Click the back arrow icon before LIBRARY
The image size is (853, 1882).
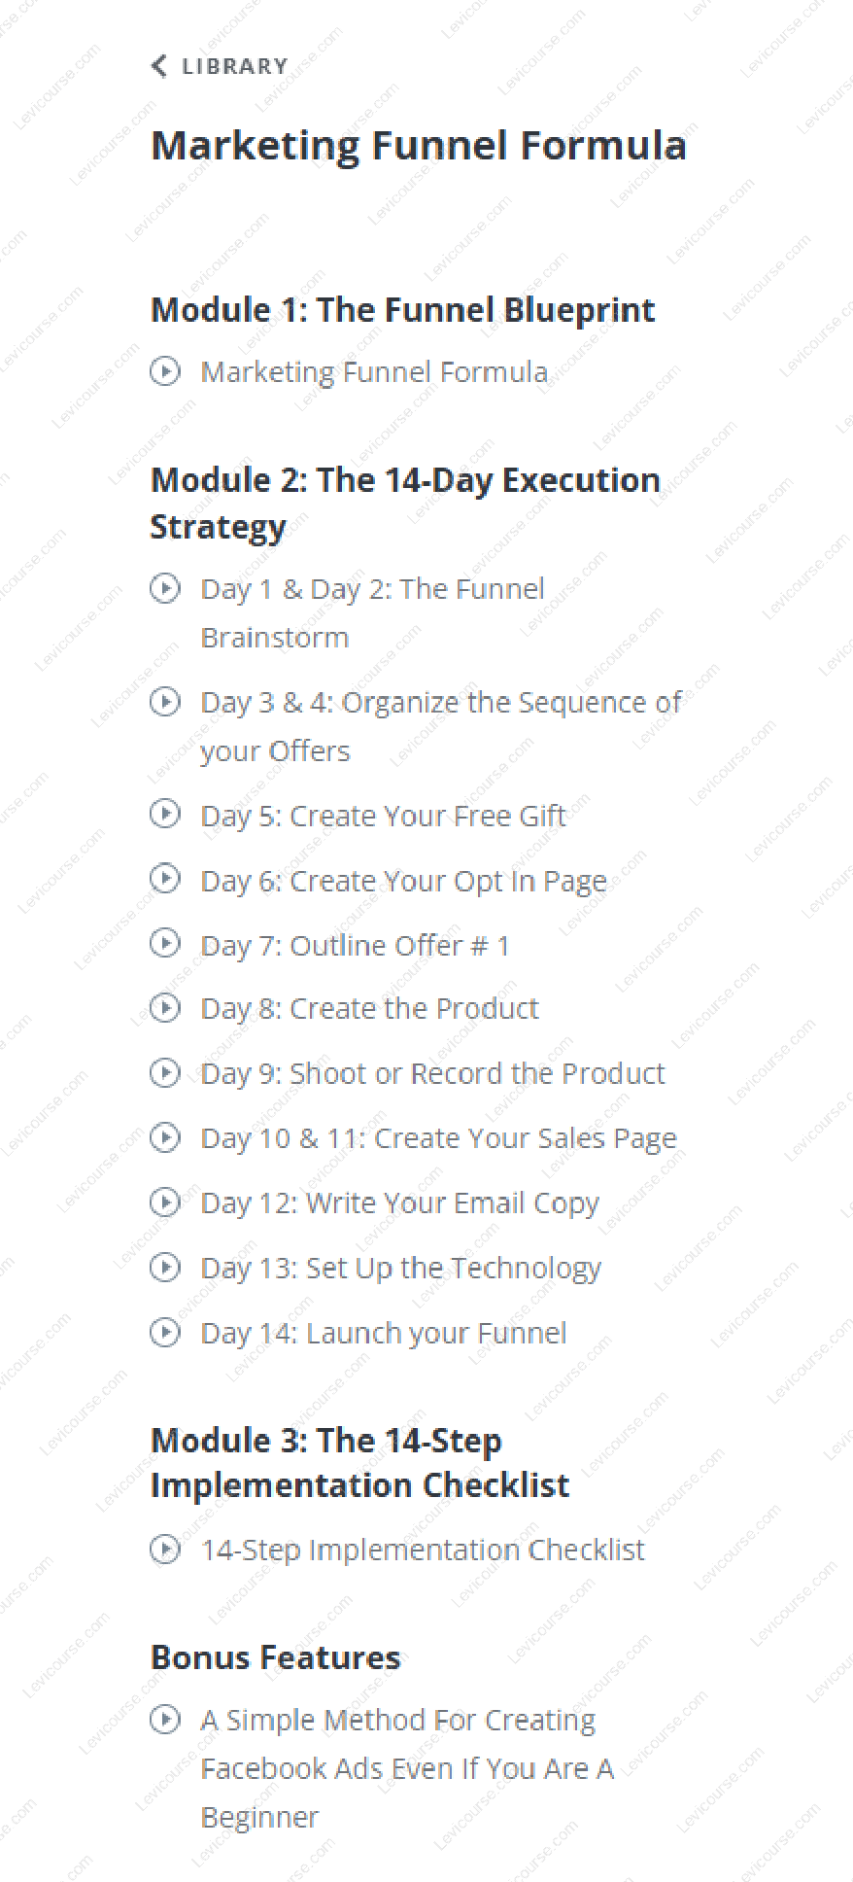point(158,66)
